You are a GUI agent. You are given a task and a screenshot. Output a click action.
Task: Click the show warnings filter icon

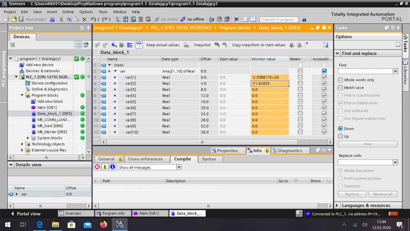pos(105,167)
